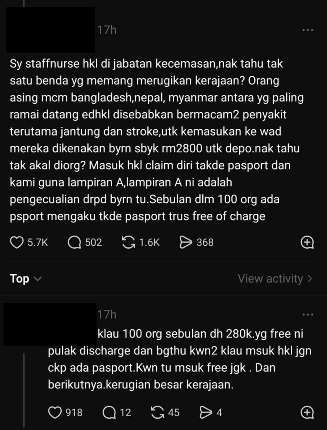327x430 pixels.
Task: Like the main staffnurse post
Action: point(17,242)
